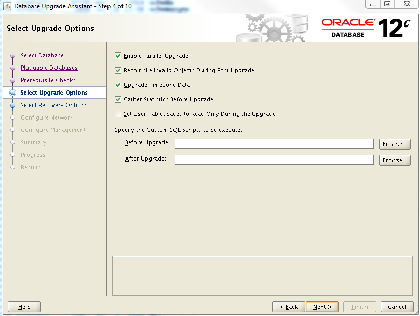Go to Select Database step

click(x=42, y=55)
